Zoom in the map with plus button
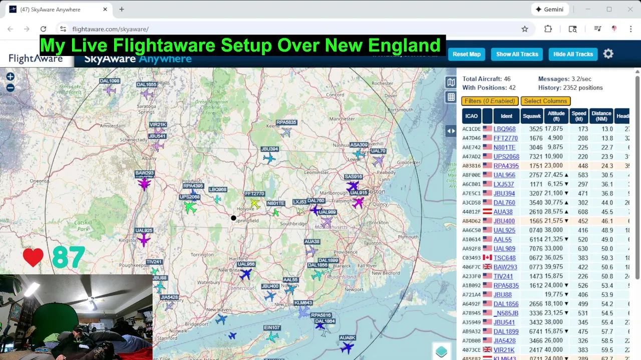Screen dimensions: 641x360 pos(10,77)
